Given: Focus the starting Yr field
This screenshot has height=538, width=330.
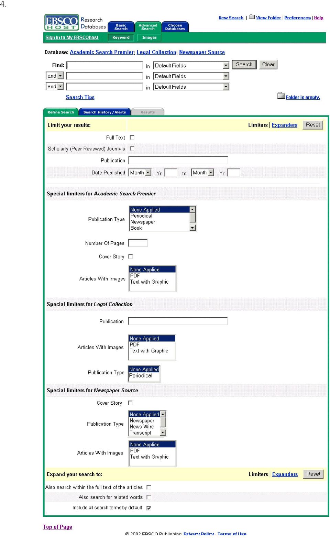Looking at the screenshot, I should [x=171, y=173].
